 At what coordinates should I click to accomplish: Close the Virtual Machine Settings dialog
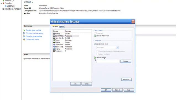(133, 22)
